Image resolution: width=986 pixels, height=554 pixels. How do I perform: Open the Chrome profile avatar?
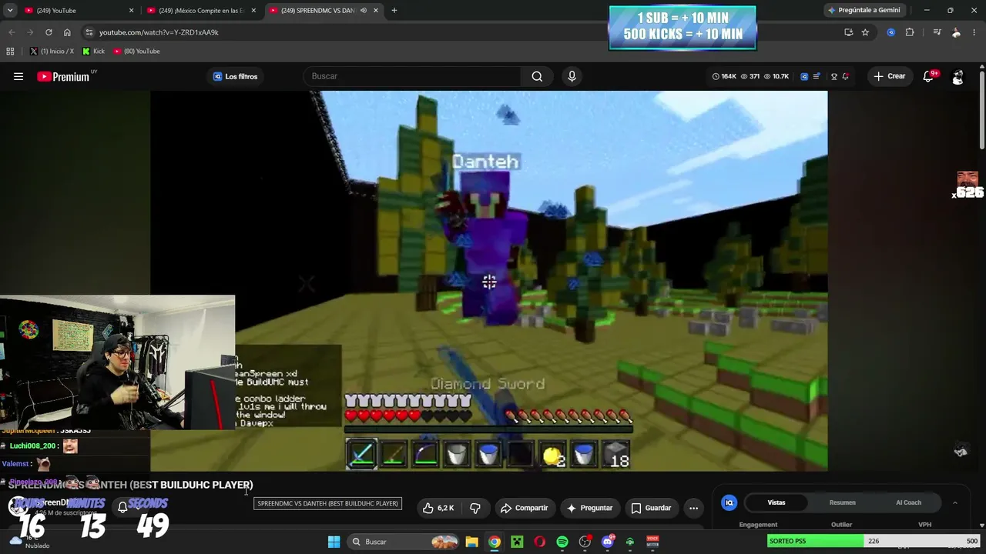pos(956,32)
